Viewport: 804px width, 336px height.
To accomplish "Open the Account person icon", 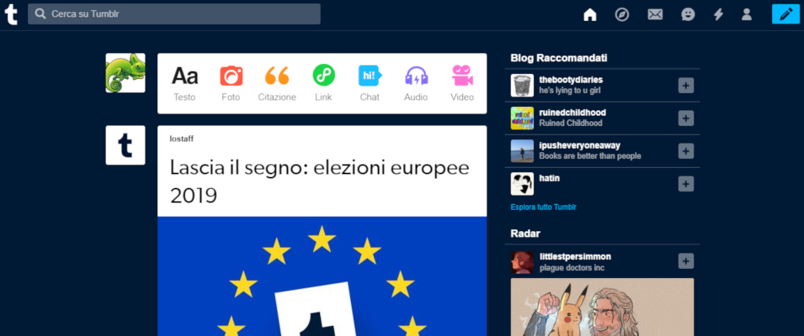I will pyautogui.click(x=747, y=15).
